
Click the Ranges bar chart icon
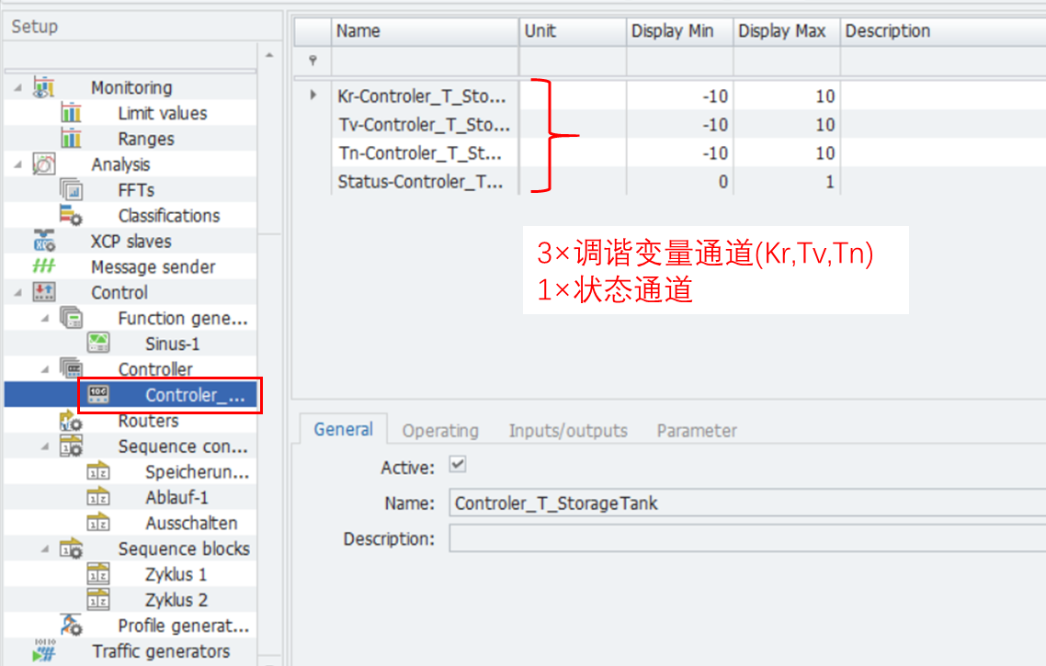click(x=71, y=139)
